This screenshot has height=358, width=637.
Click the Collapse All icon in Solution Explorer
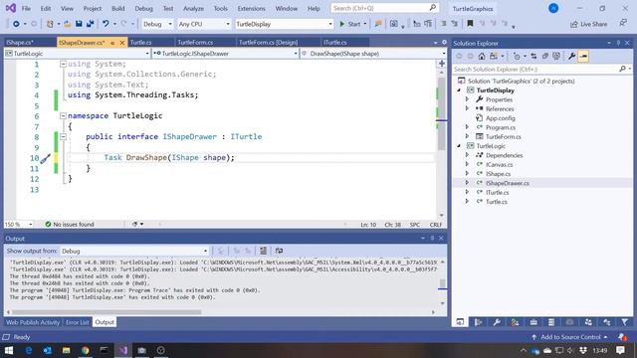545,57
